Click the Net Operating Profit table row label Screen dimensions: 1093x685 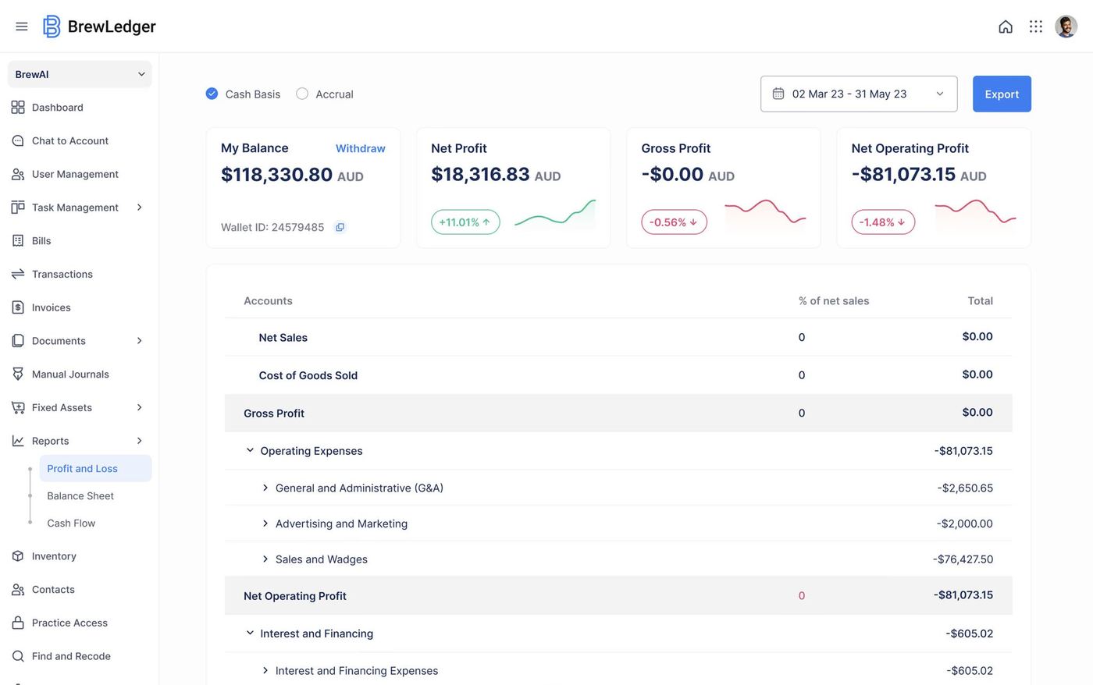tap(294, 596)
